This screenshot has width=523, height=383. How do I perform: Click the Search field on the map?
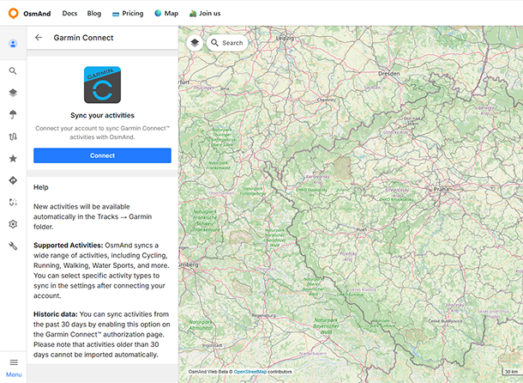pos(227,43)
